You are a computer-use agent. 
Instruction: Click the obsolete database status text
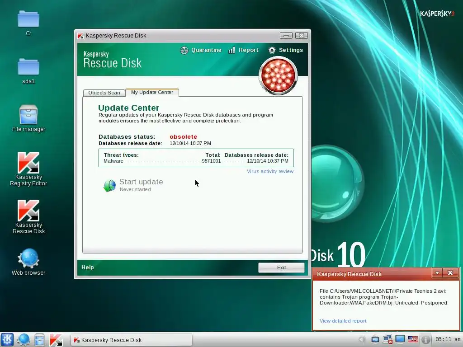[x=184, y=136]
